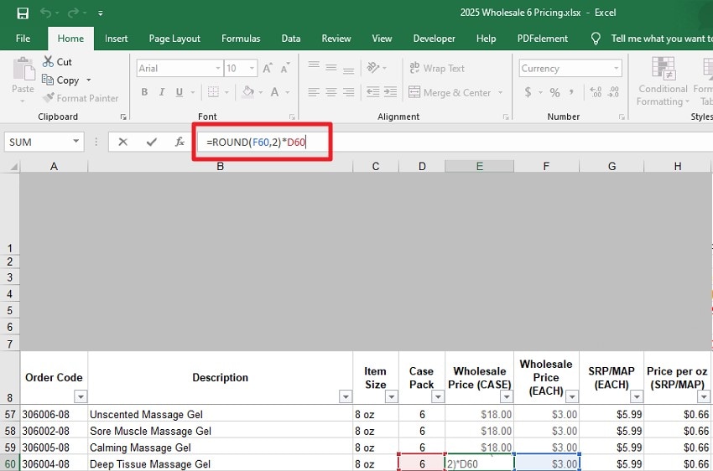This screenshot has width=713, height=471.
Task: Open the Help tab
Action: [x=486, y=39]
